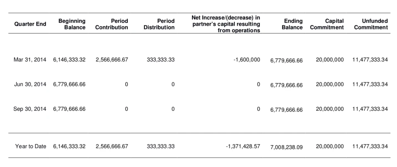
Task: Select Mar 31 unfunded commitment 11,477,333.34
Action: tap(370, 60)
